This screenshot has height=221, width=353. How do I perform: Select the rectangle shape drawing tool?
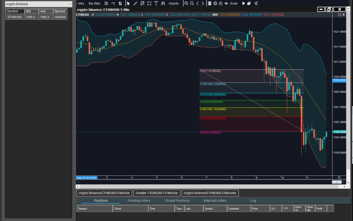coord(149,3)
